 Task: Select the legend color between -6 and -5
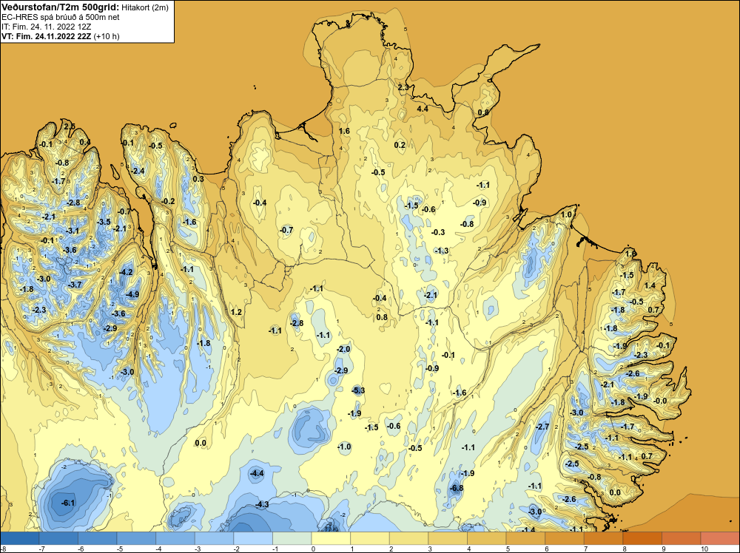97,538
